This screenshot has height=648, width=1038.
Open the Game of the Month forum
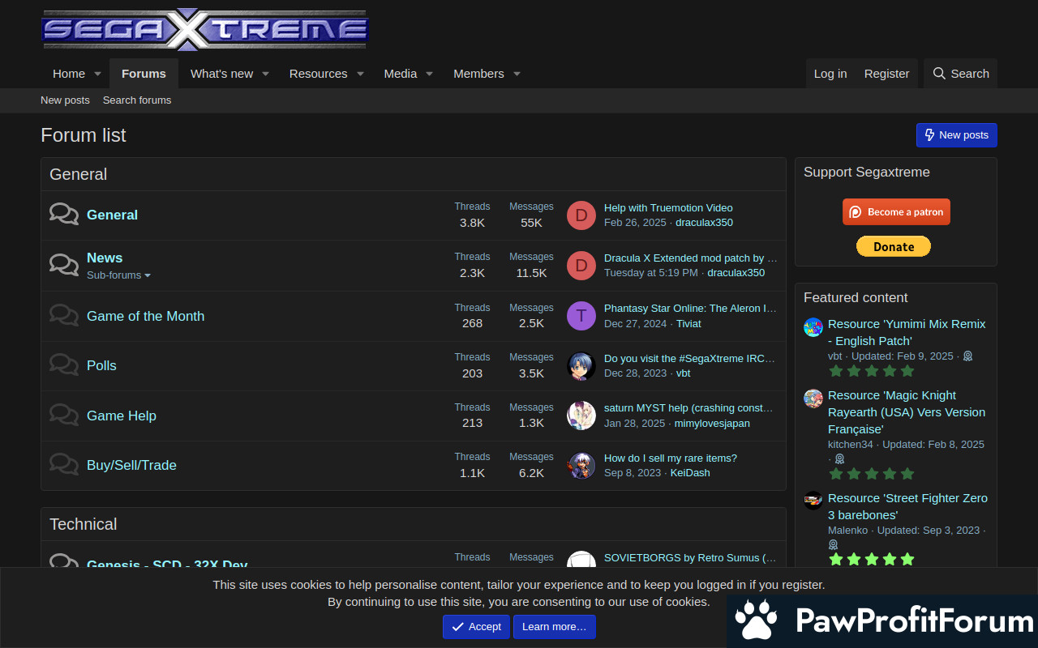tap(145, 316)
